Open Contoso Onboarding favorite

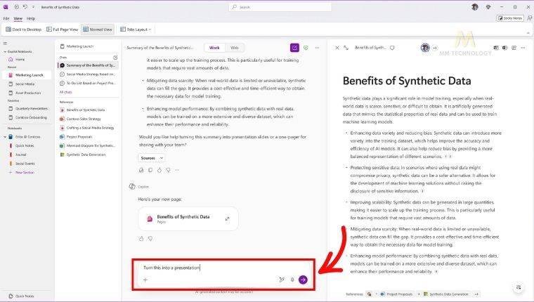[x=28, y=117]
